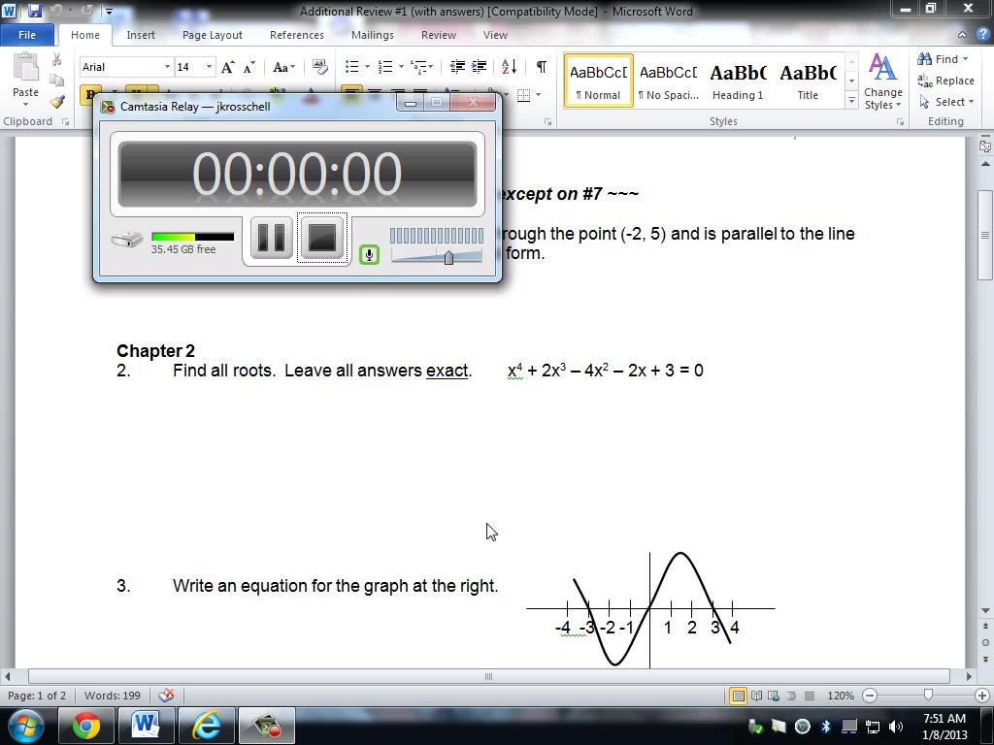Toggle the Camtasia Relay microphone button
Screen dimensions: 994x745
369,255
